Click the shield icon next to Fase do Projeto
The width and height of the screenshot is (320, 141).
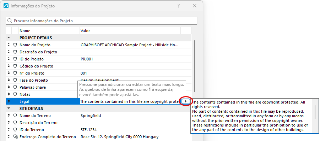coord(15,80)
